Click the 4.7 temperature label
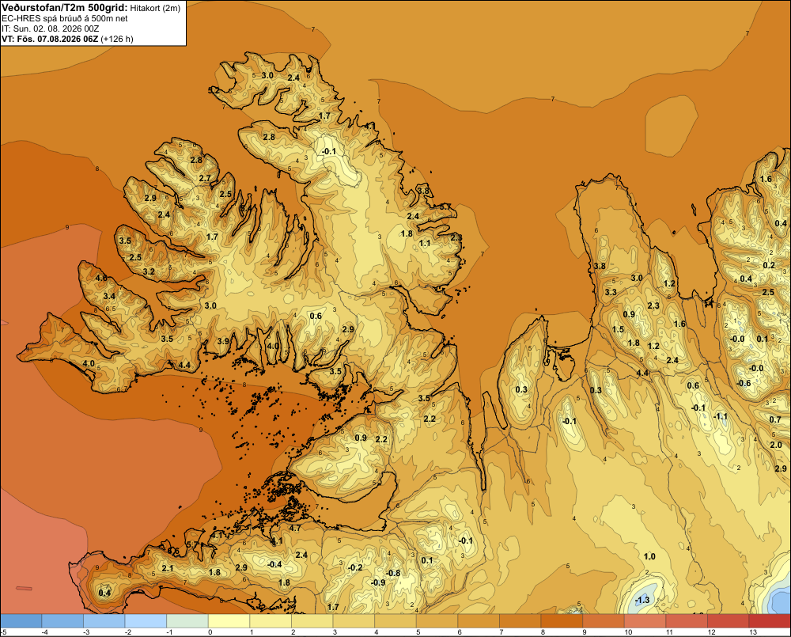791x637 pixels. coord(294,529)
